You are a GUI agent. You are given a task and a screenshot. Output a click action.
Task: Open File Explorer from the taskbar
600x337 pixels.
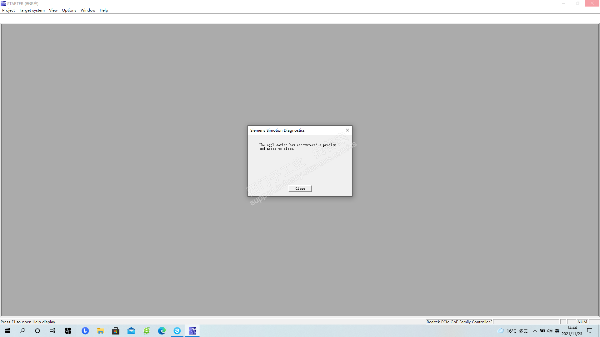coord(100,331)
